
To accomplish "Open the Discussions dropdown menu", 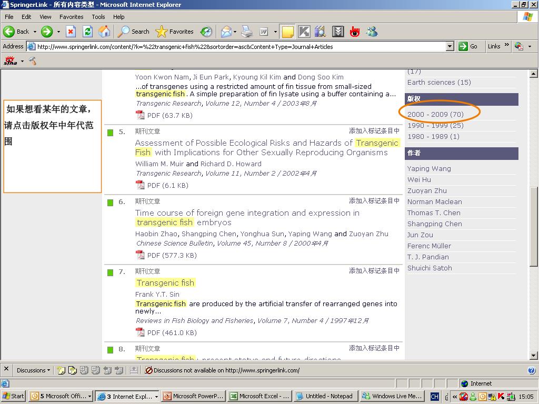I will pyautogui.click(x=33, y=370).
